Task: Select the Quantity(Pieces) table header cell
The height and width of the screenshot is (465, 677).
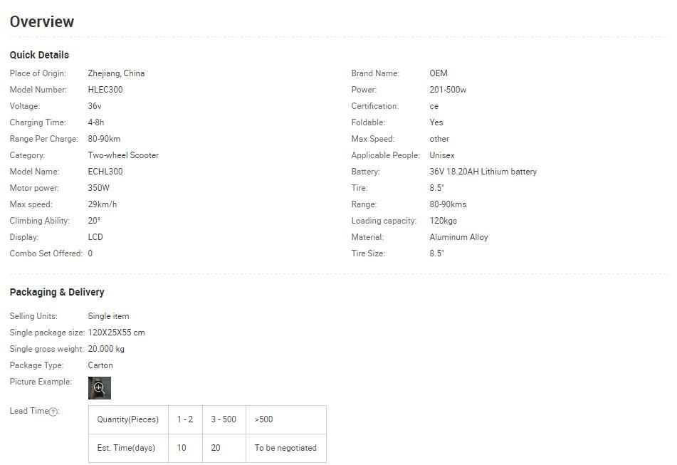Action: point(128,419)
